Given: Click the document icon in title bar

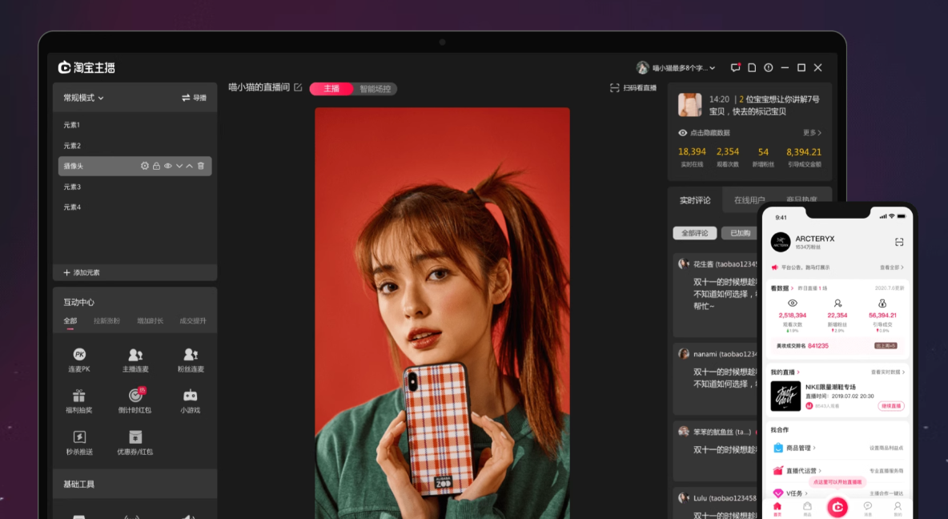Looking at the screenshot, I should [x=752, y=68].
